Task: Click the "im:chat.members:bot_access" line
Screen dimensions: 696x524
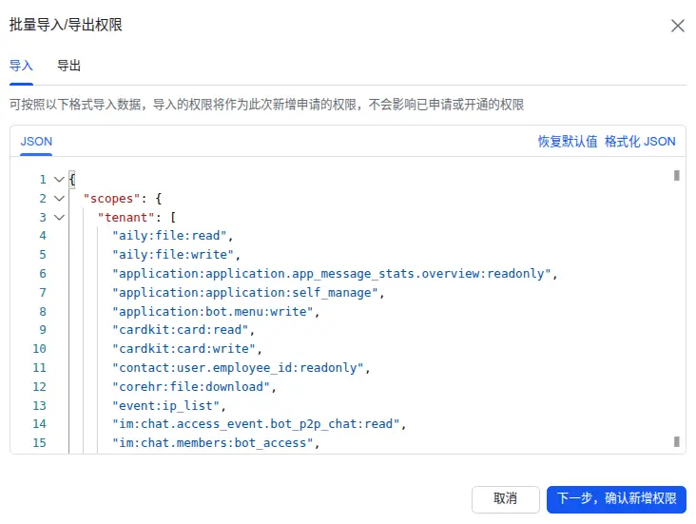Action: point(214,443)
